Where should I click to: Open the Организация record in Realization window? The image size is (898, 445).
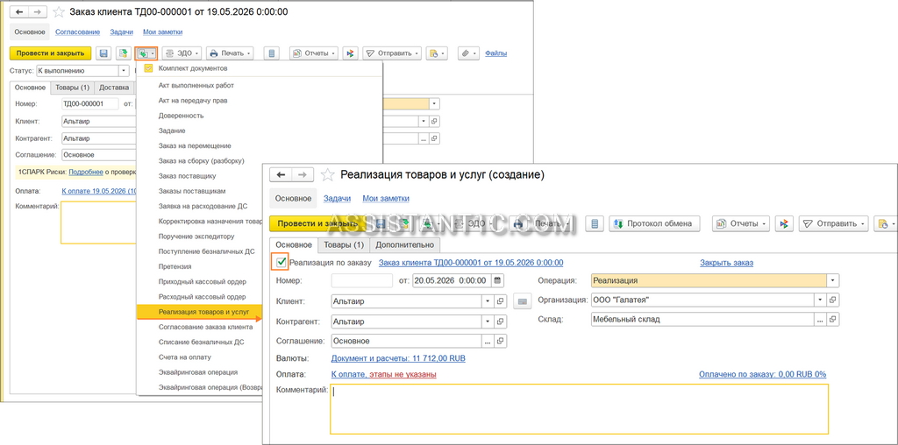pos(833,299)
